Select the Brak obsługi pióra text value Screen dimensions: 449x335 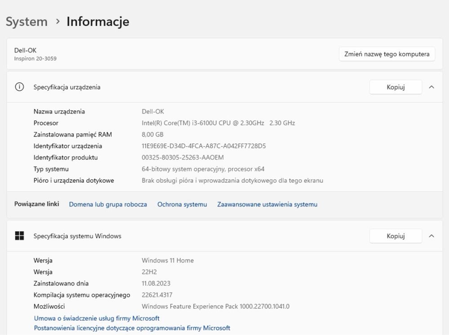(x=232, y=181)
